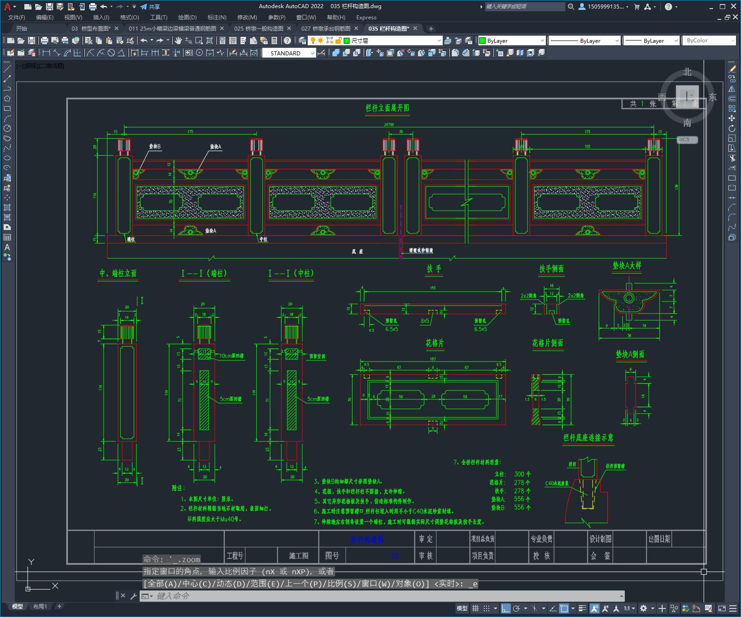Switch to 03 桥型布置图 tab
This screenshot has height=617, width=741.
click(x=91, y=28)
